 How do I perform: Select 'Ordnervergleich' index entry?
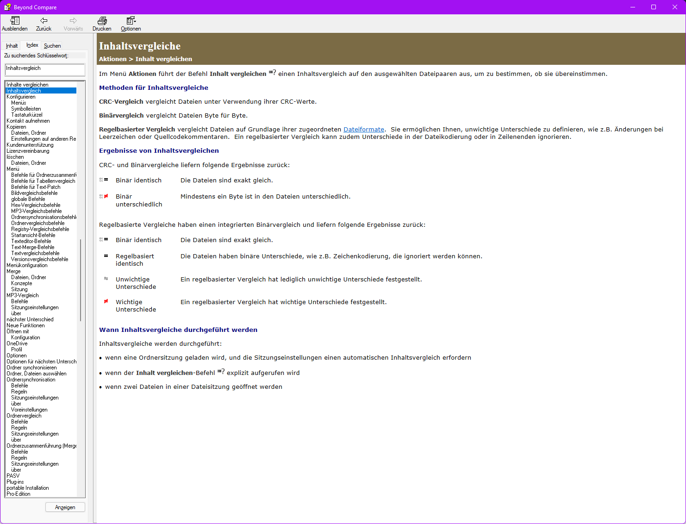(24, 416)
